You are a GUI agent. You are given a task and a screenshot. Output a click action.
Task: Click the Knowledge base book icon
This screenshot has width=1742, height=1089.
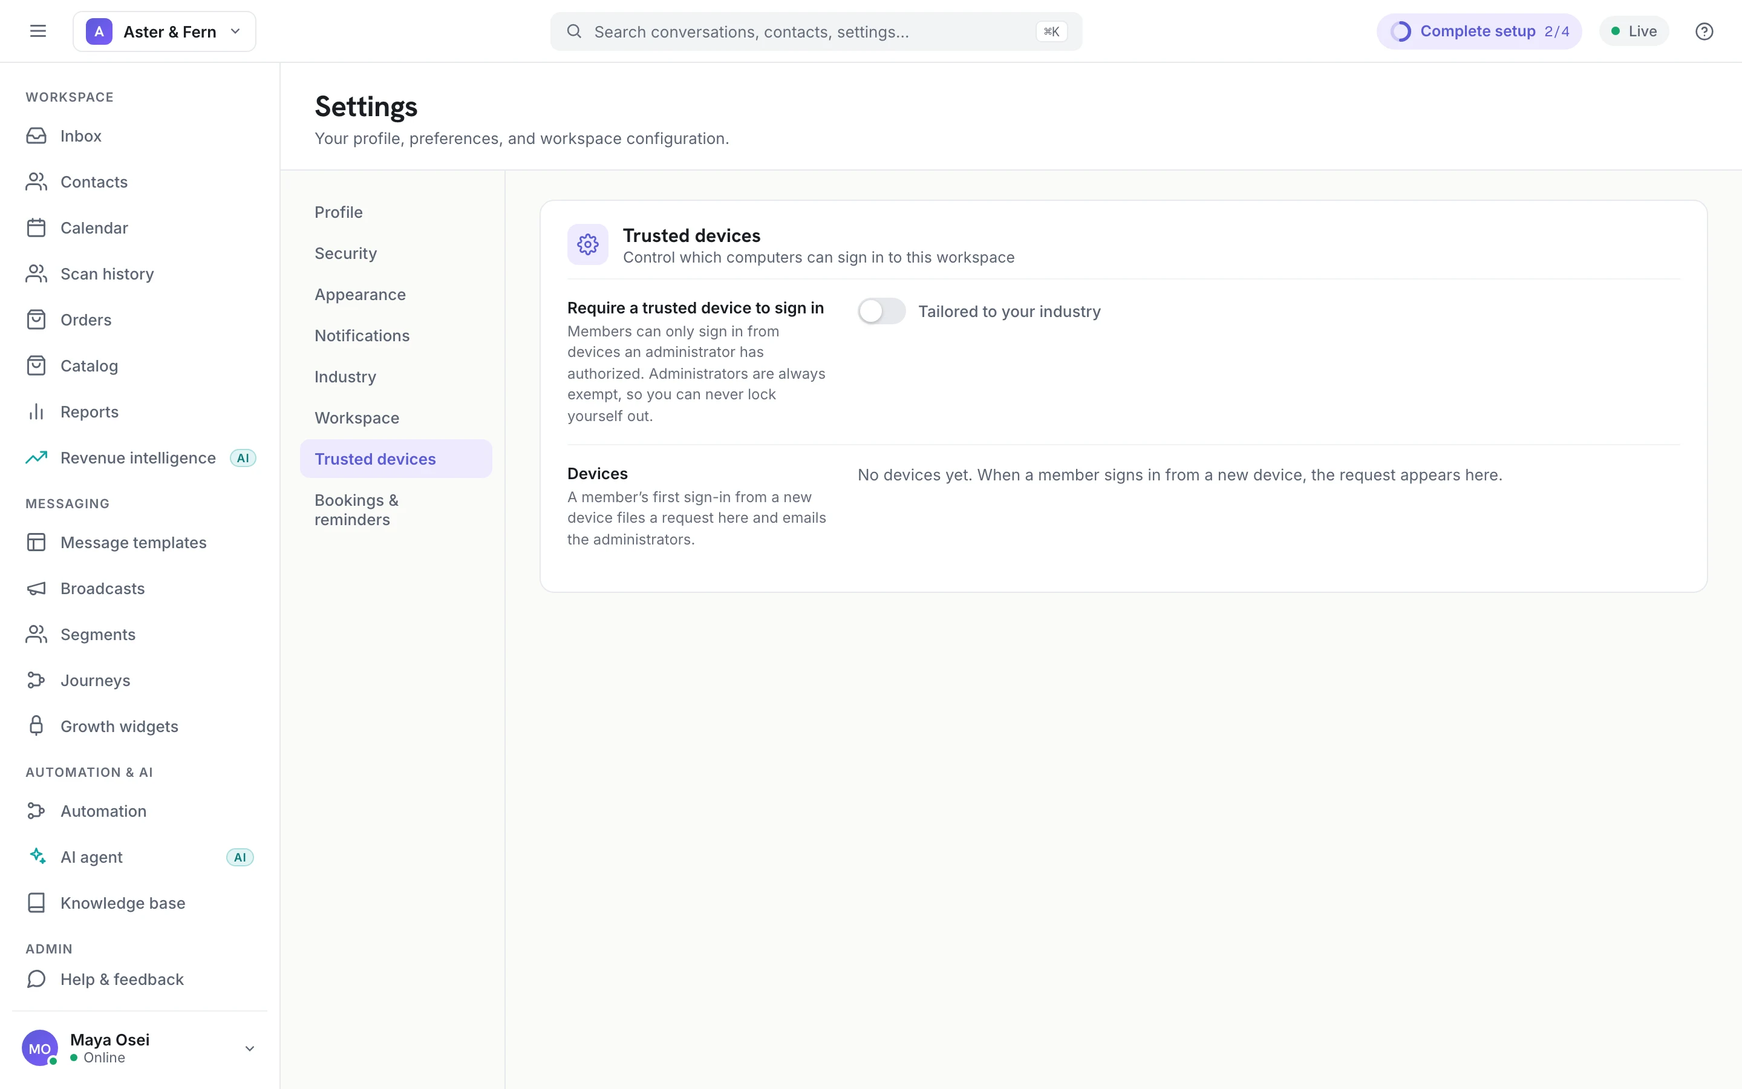click(x=36, y=903)
